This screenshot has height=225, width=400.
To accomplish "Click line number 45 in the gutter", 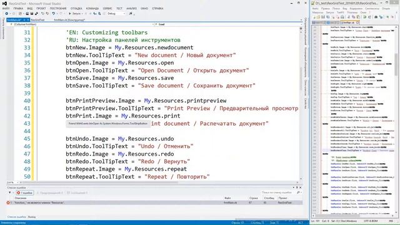I will [27, 139].
